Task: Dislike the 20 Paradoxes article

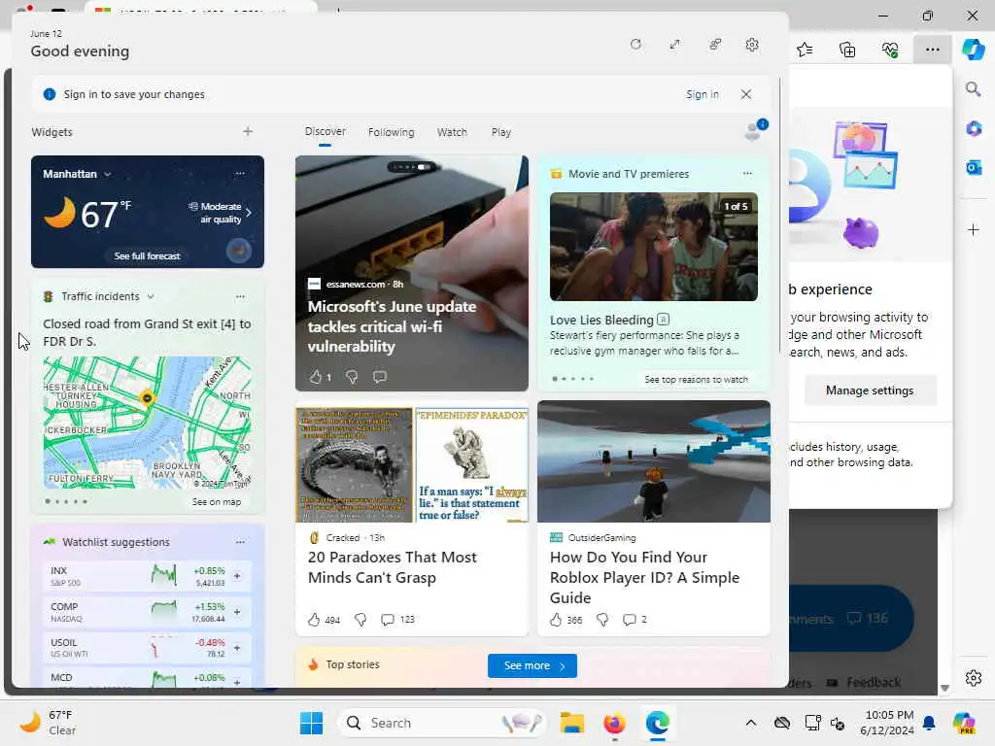Action: click(360, 619)
